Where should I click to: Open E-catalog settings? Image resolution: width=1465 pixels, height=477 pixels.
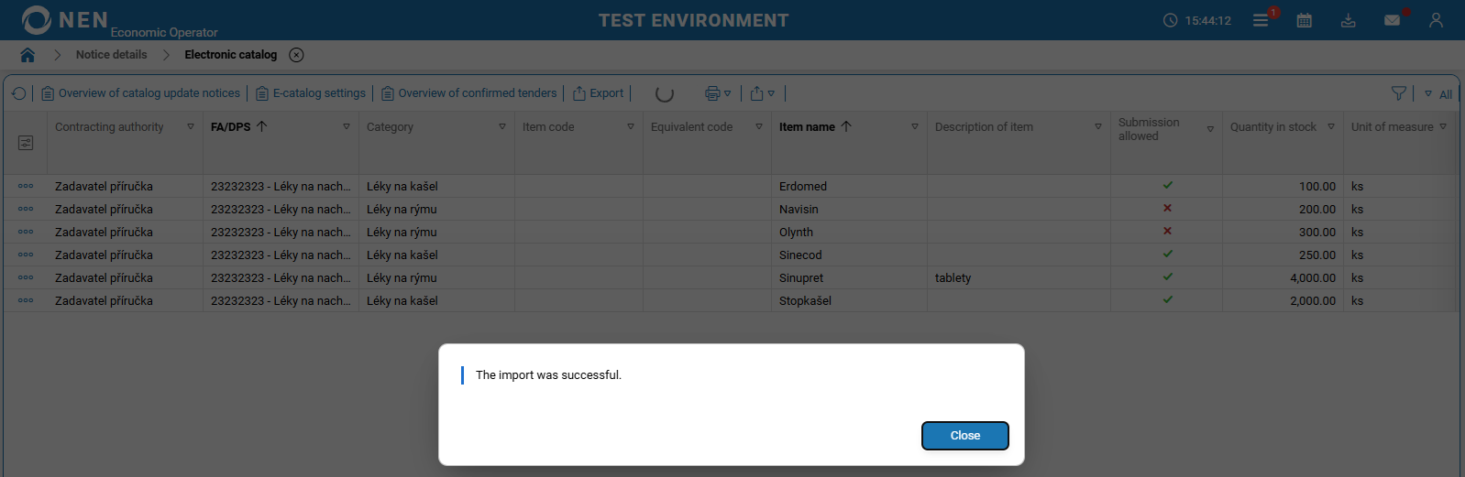point(311,93)
